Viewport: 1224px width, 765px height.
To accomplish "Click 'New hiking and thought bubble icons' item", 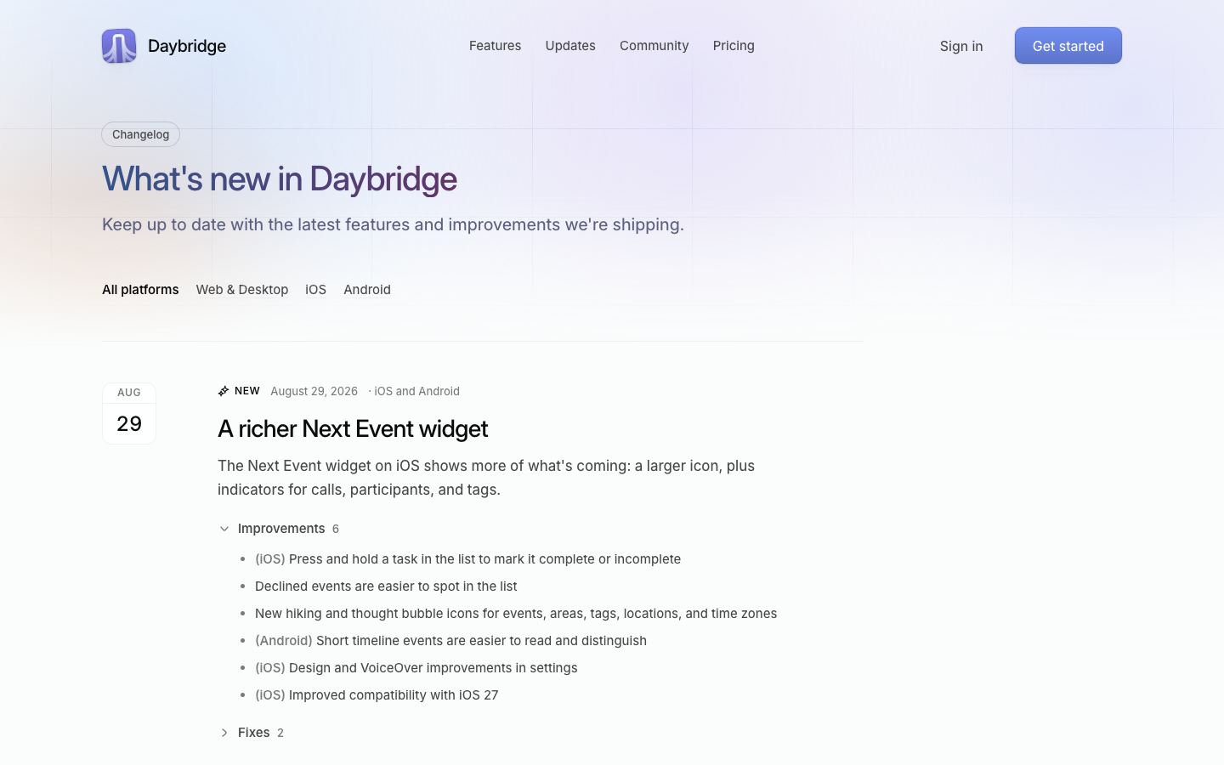I will pyautogui.click(x=516, y=614).
